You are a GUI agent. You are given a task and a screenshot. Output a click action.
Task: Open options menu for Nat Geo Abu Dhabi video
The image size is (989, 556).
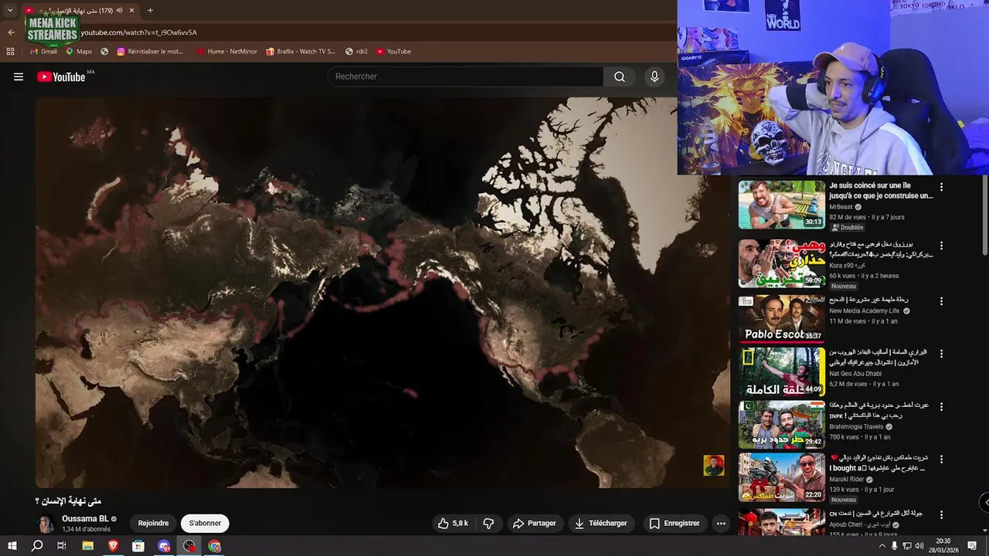[x=941, y=354]
